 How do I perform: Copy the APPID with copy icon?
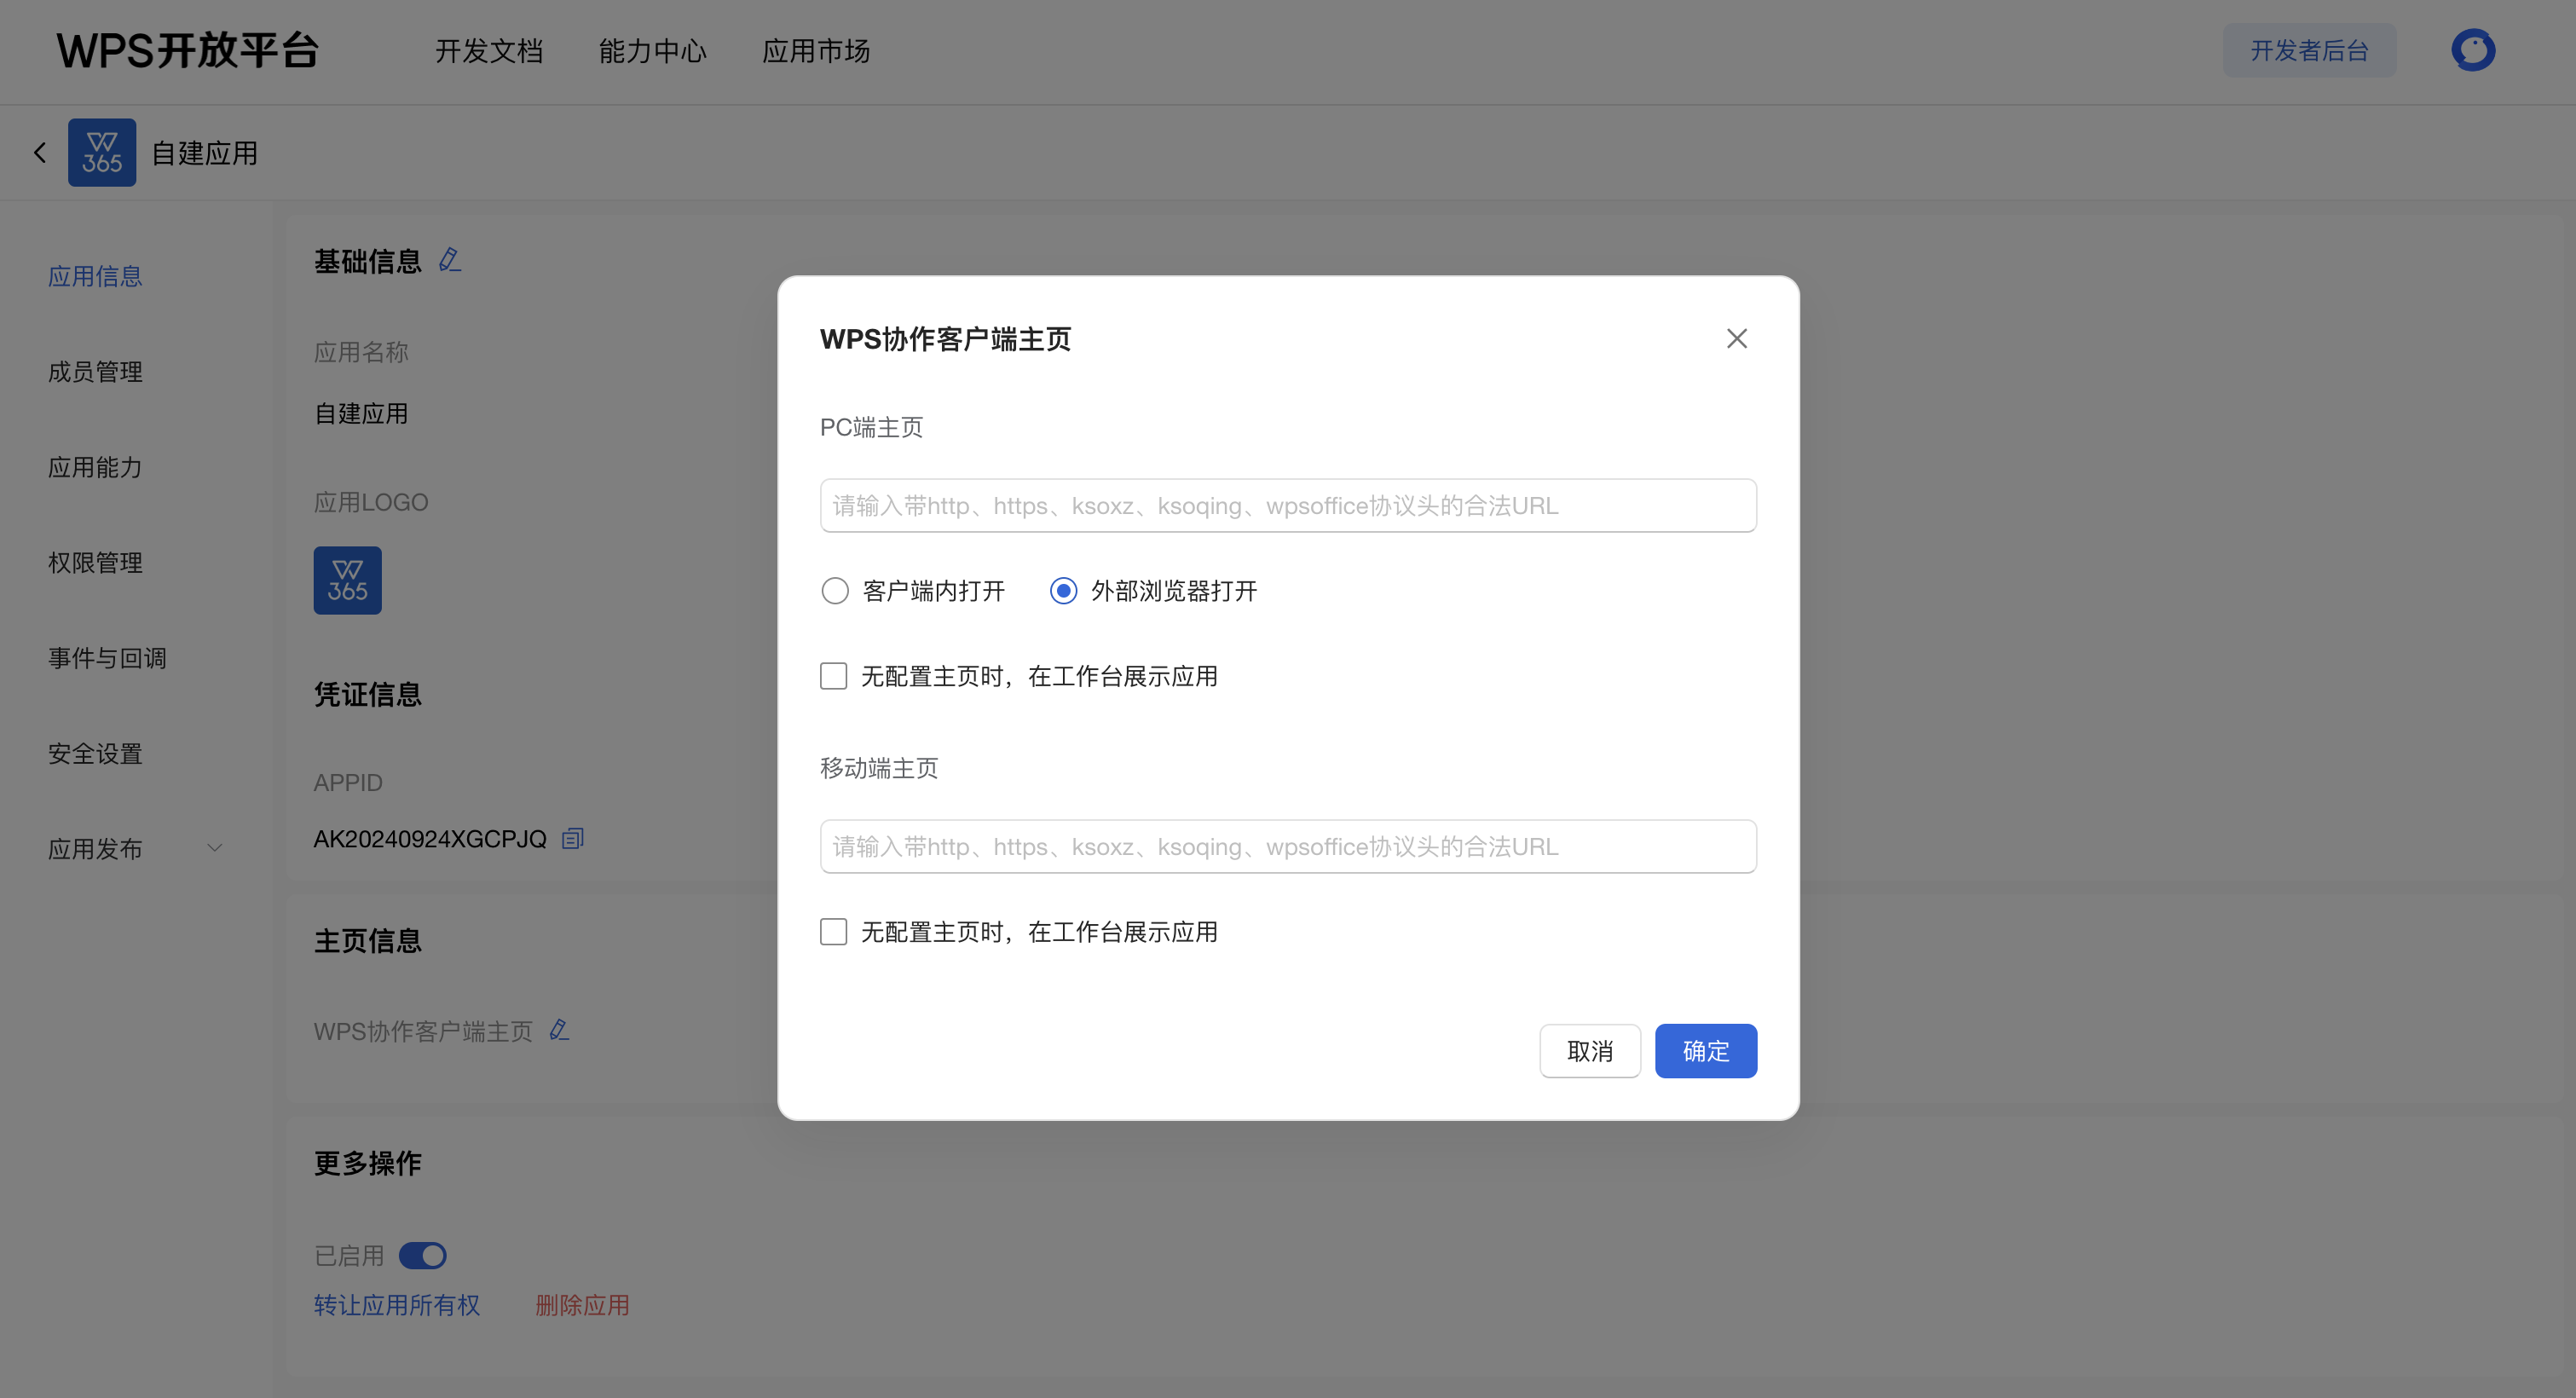[572, 838]
